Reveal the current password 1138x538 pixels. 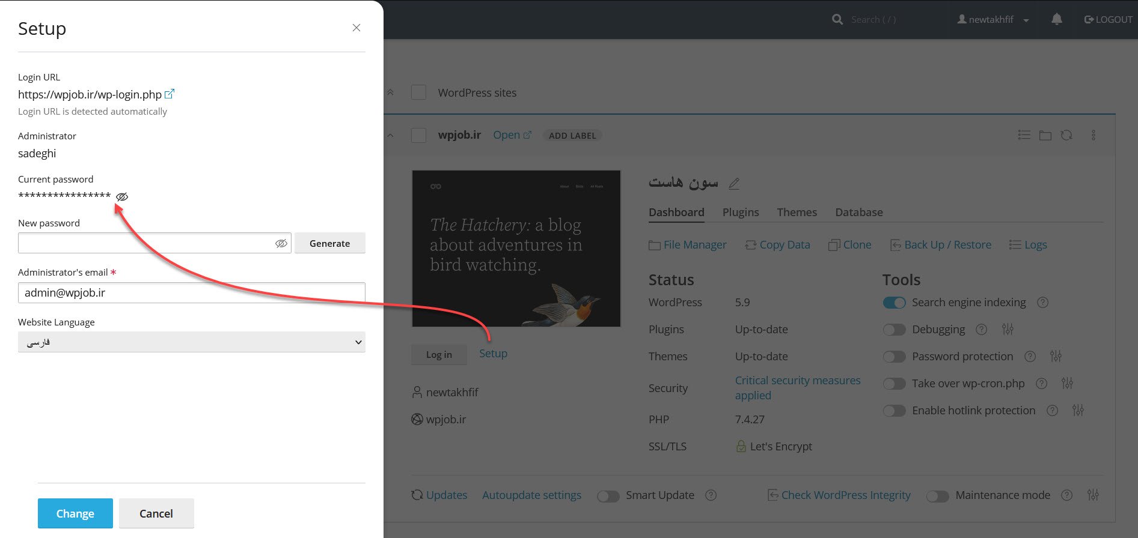click(122, 196)
